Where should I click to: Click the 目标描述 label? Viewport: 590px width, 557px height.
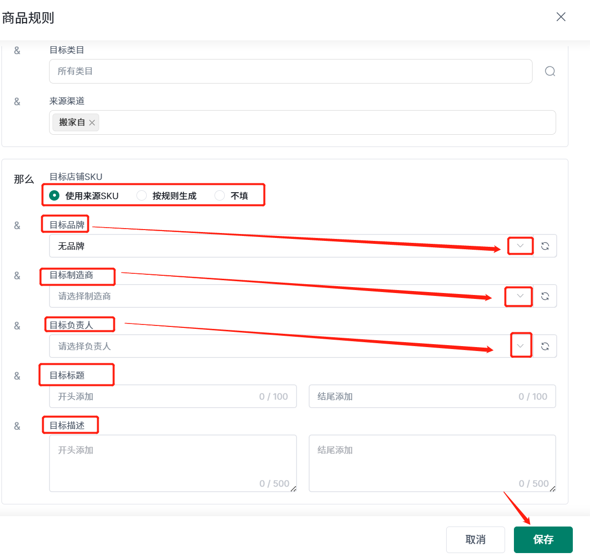[x=67, y=425]
